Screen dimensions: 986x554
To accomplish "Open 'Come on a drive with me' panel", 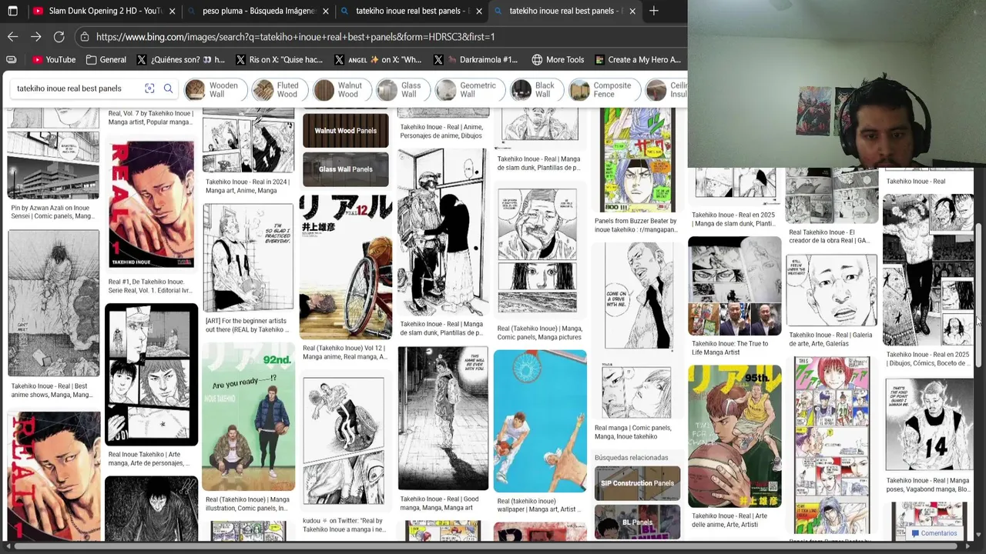I will (x=636, y=296).
